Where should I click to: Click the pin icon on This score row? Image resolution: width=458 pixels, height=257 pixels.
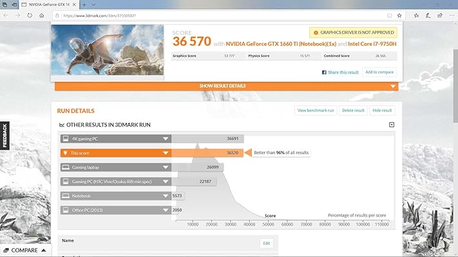65,153
